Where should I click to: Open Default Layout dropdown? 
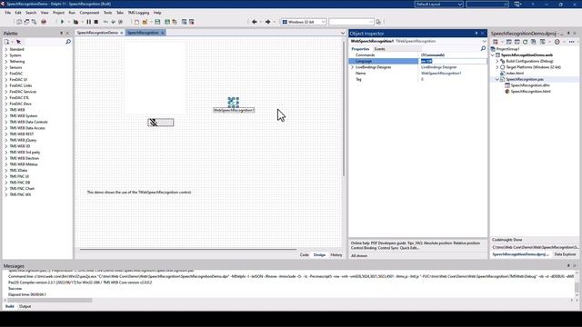pos(460,4)
